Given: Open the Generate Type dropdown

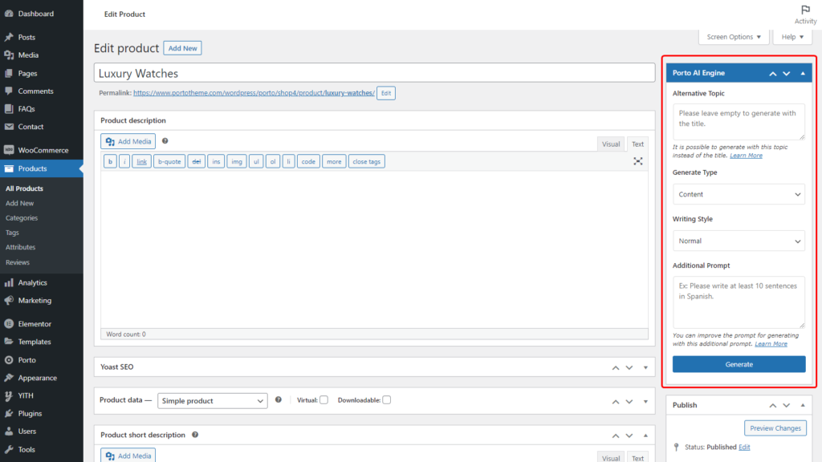Looking at the screenshot, I should point(739,194).
